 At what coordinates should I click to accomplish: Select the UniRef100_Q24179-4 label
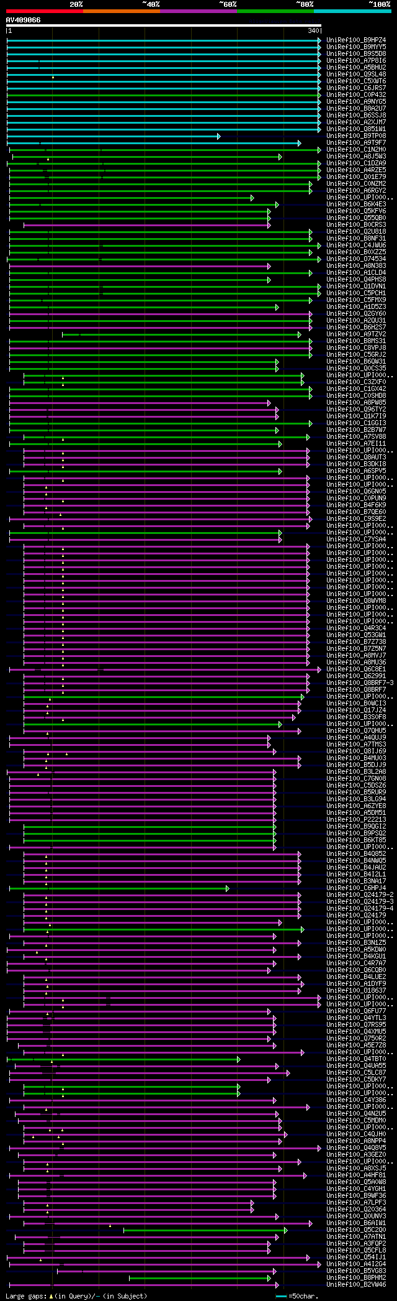pyautogui.click(x=360, y=908)
